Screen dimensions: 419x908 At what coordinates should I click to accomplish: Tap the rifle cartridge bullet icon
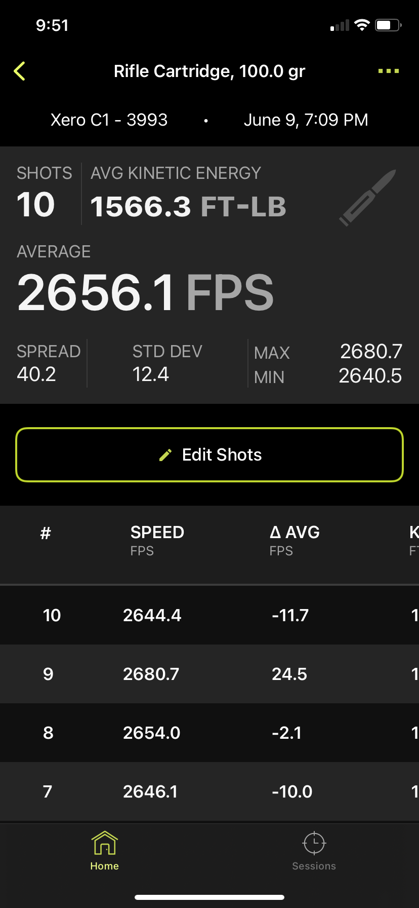pos(367,198)
